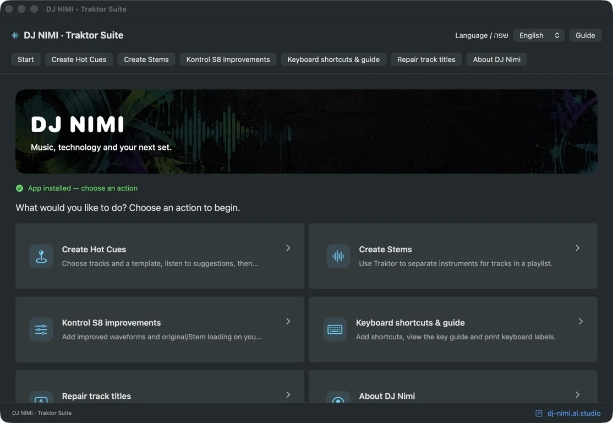This screenshot has height=423, width=613.
Task: Switch to the Create Hot Cues tab
Action: pyautogui.click(x=79, y=59)
